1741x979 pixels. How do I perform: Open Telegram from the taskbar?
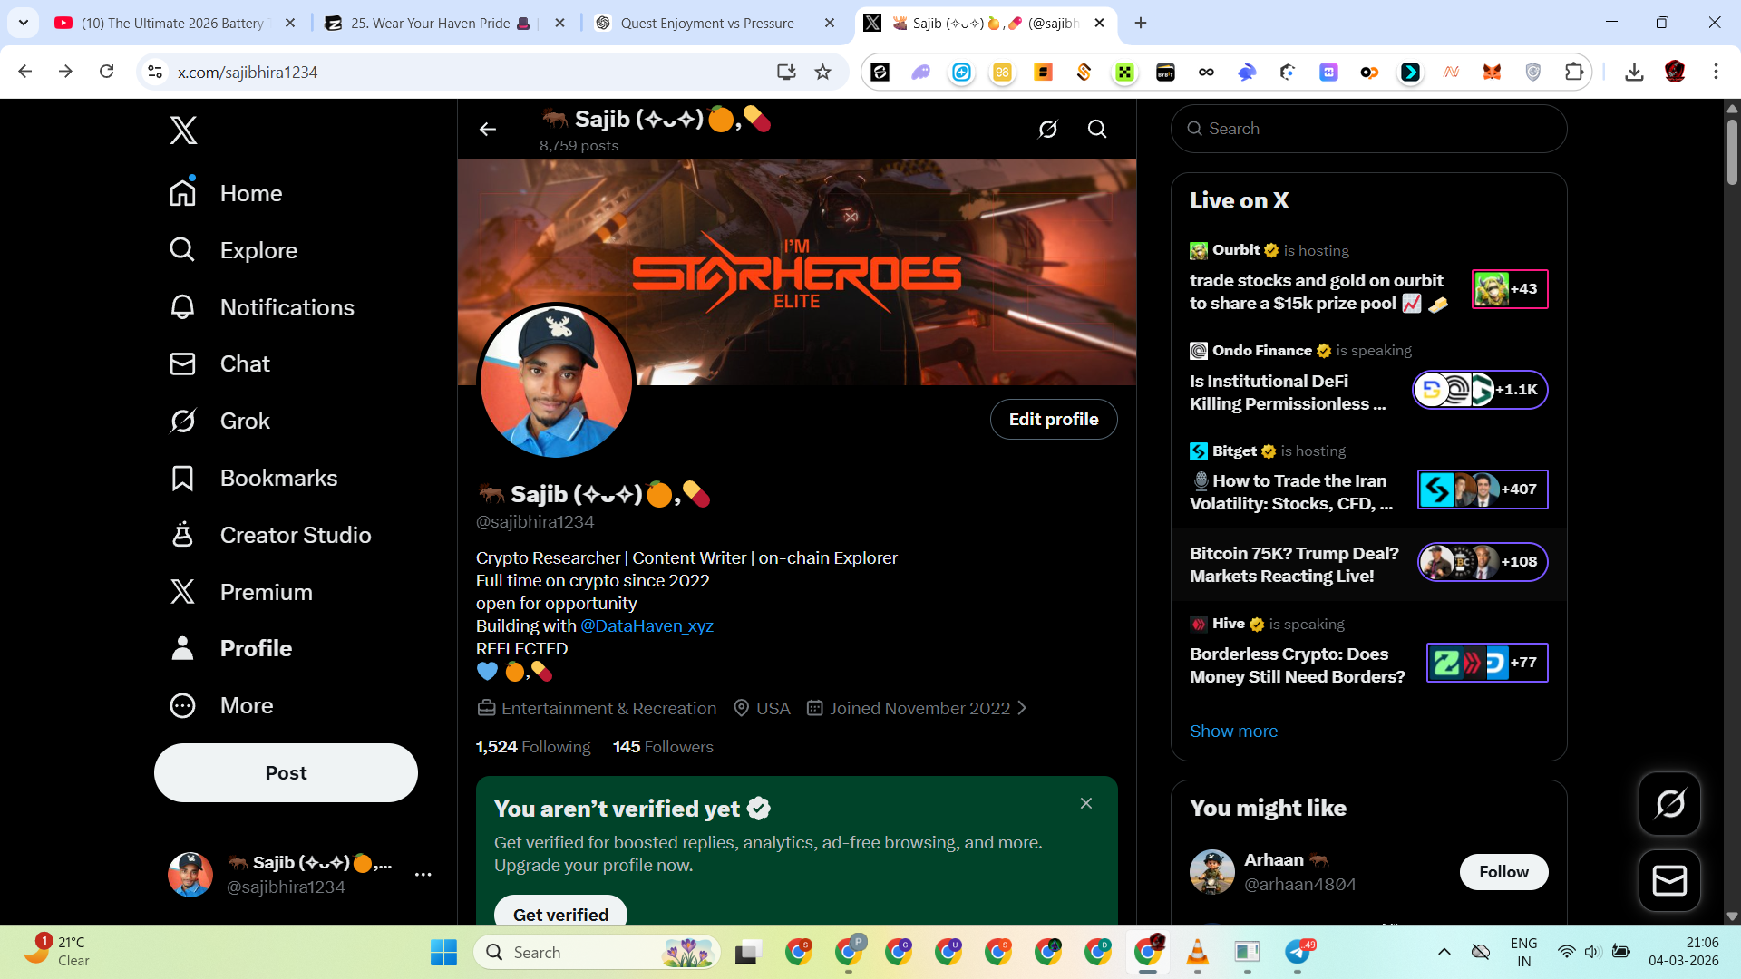pos(1298,952)
